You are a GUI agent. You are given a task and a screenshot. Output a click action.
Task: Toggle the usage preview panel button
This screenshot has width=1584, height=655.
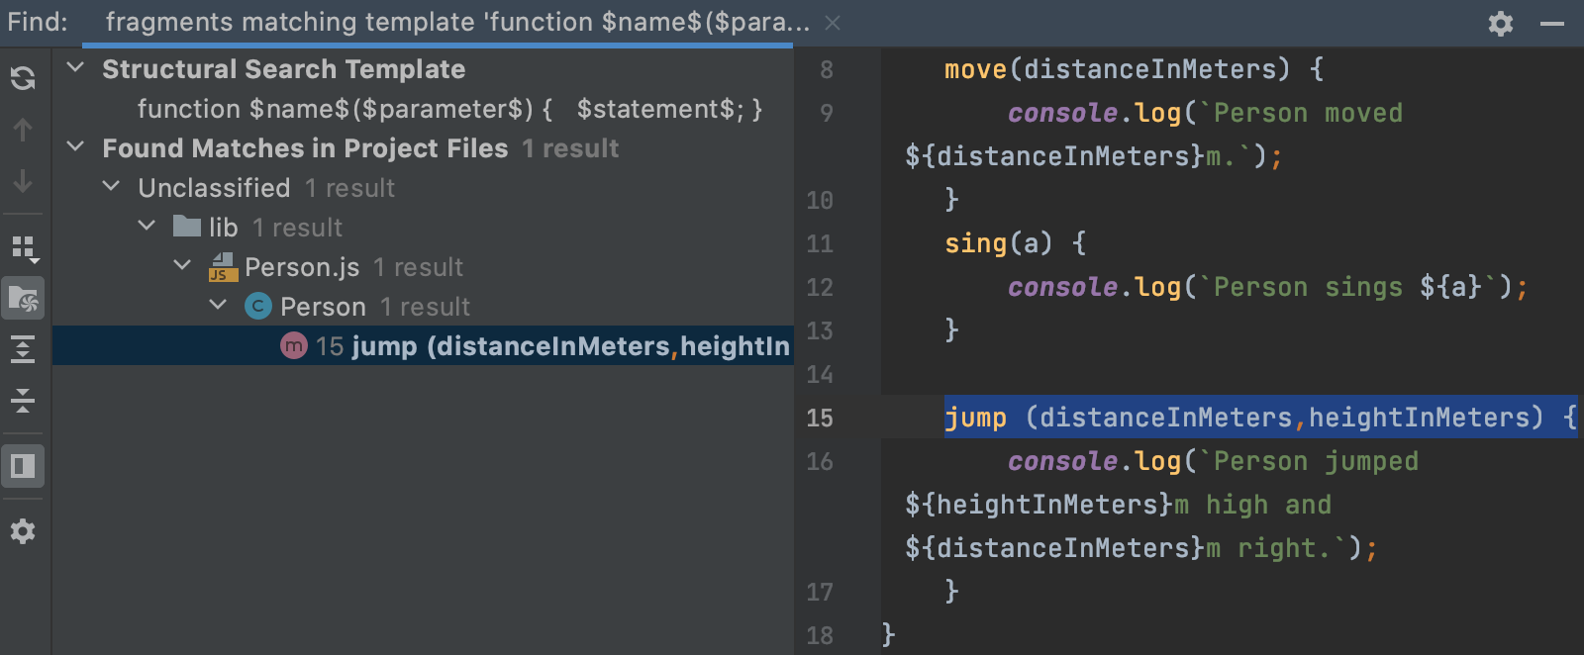coord(23,466)
